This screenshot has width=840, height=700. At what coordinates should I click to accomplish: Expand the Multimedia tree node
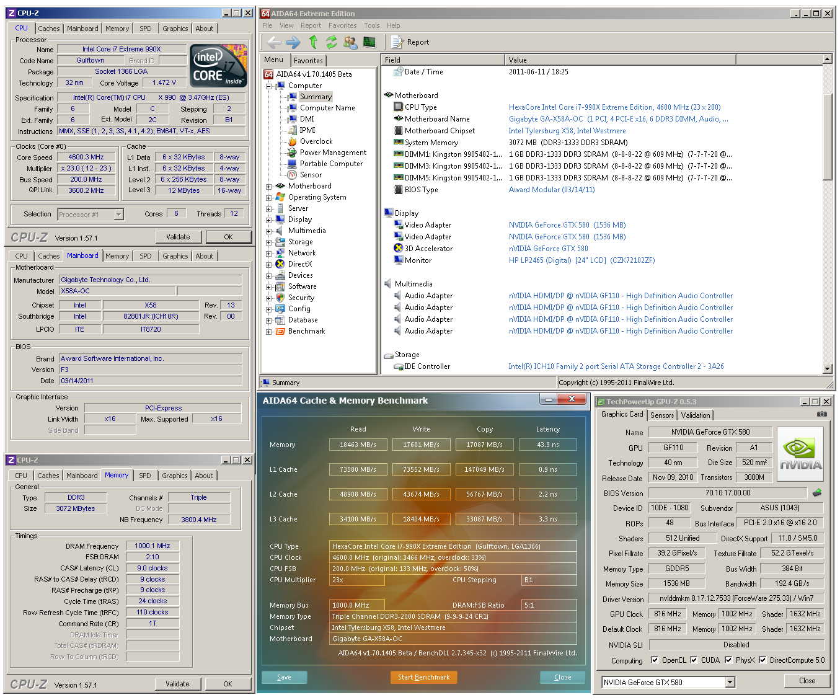coord(269,231)
